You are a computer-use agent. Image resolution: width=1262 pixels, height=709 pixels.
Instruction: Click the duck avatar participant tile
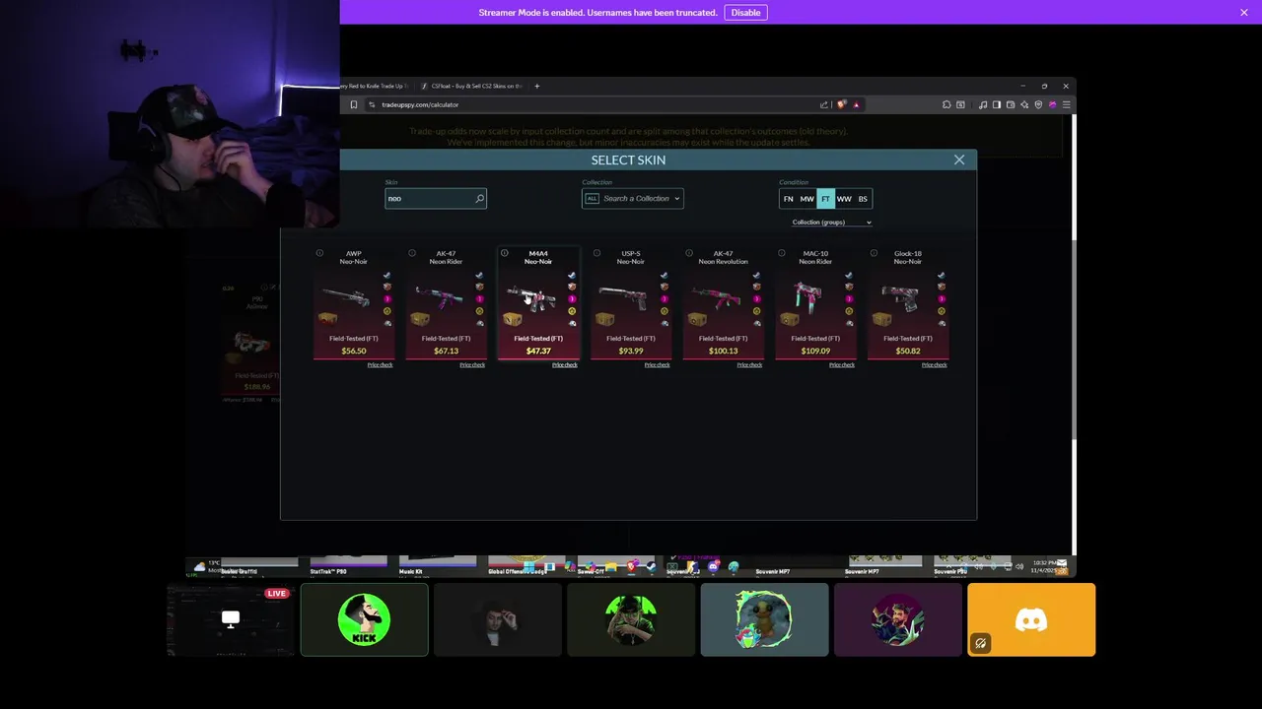[x=765, y=619]
